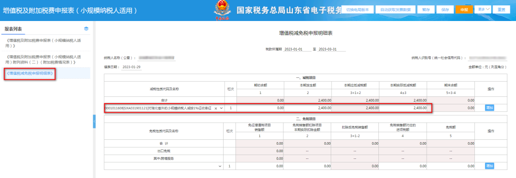The height and width of the screenshot is (178, 516).
Task: Clear the selected 减税性质代码 with the X icon
Action: 216,108
